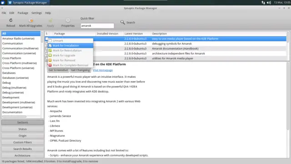Select the Databases section
291x164 pixels.
click(21, 73)
